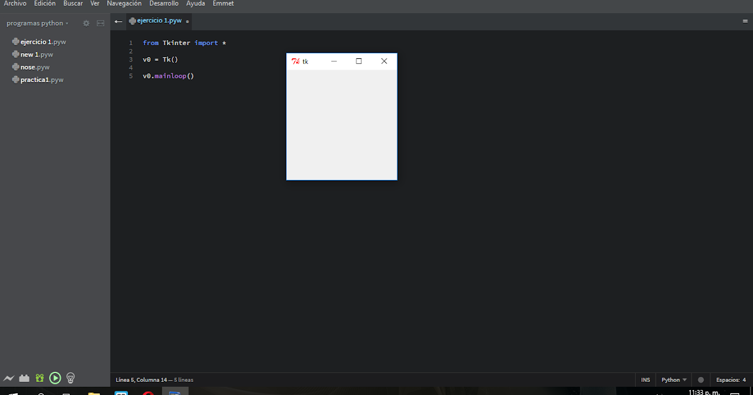Click the hamburger icon at editor top right
753x395 pixels.
(745, 21)
